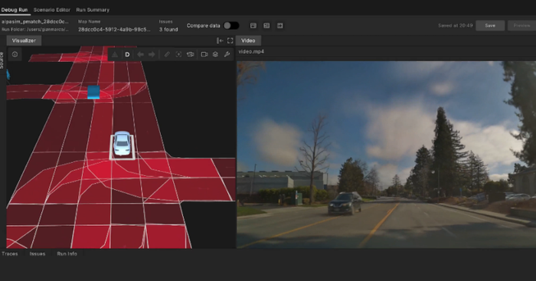Collapse the Visualizer panel with arrow-to-bar icon
536x281 pixels.
coord(221,41)
